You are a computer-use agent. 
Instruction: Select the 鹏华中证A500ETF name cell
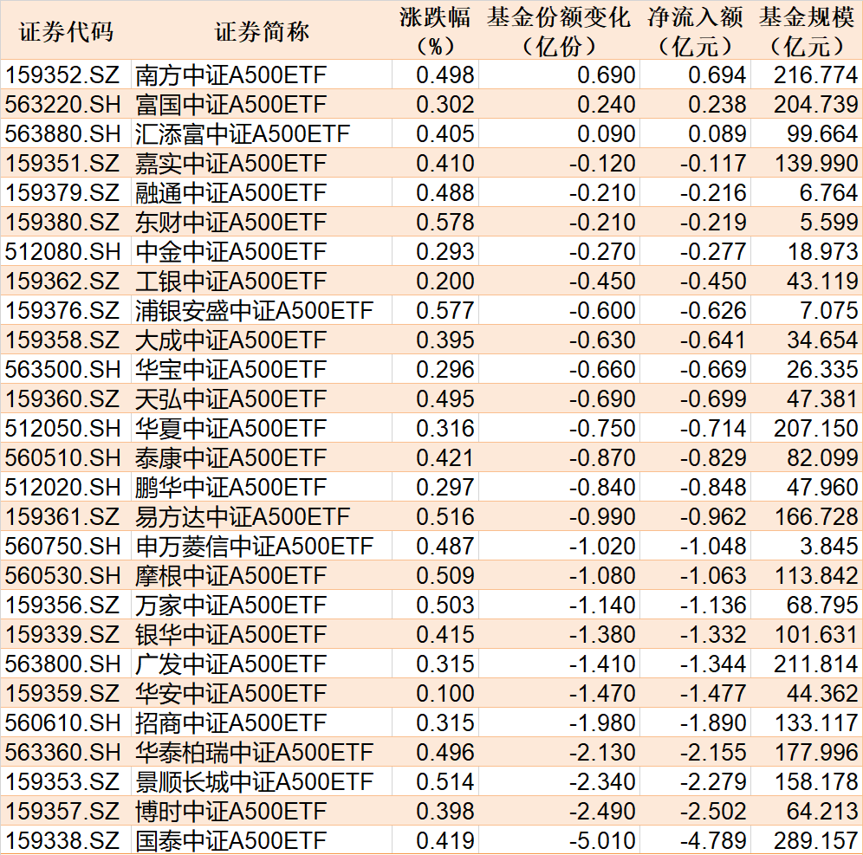coord(262,487)
